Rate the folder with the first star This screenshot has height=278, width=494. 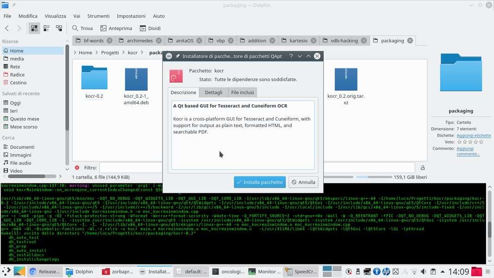pos(459,142)
